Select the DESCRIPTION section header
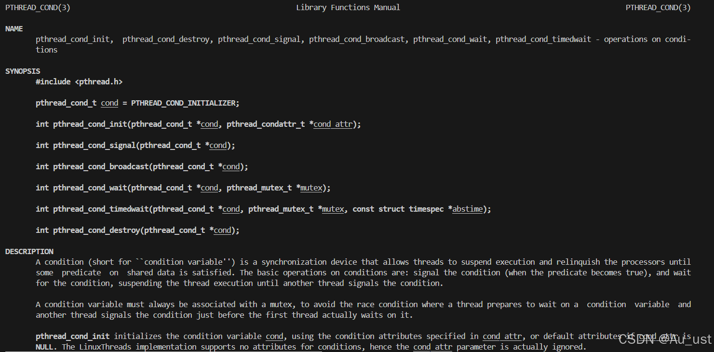The image size is (714, 352). tap(29, 251)
